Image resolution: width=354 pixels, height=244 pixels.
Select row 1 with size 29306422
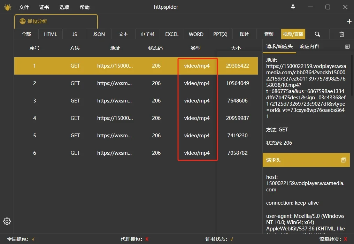(x=136, y=66)
